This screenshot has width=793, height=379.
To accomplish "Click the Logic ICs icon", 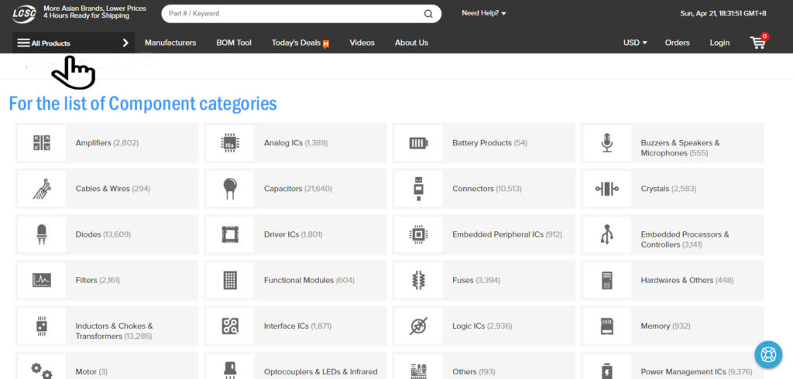I will pyautogui.click(x=418, y=326).
